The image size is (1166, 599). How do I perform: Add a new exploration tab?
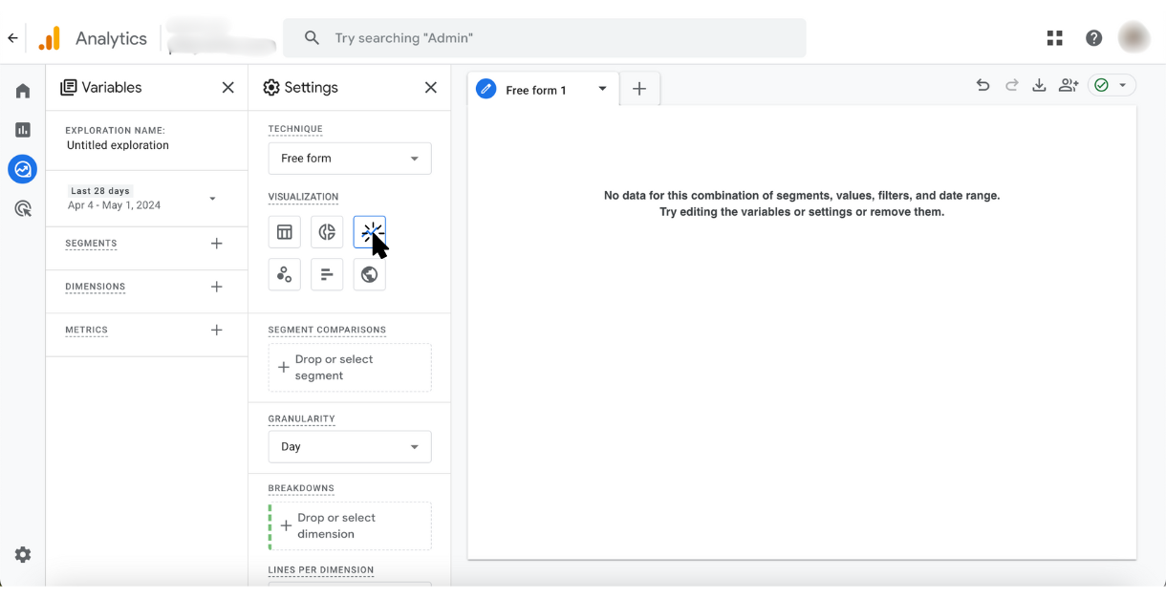pyautogui.click(x=639, y=89)
